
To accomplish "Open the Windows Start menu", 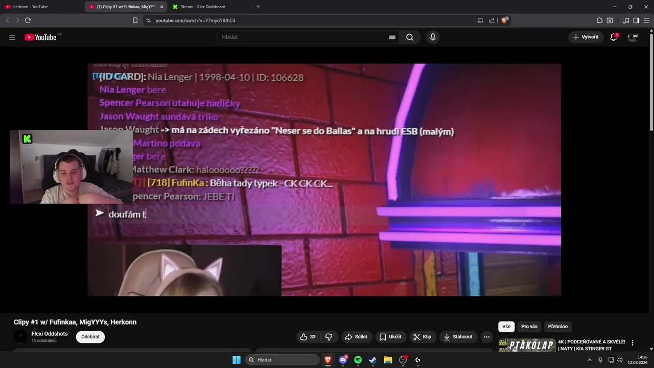I will 237,360.
